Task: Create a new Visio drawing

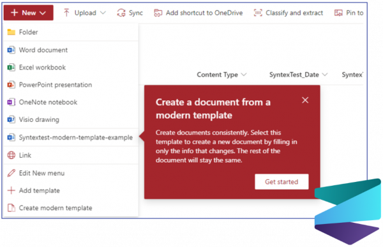Action: (x=71, y=119)
